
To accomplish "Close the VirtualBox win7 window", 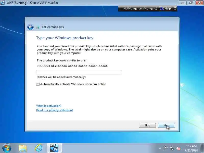I will (x=199, y=3).
